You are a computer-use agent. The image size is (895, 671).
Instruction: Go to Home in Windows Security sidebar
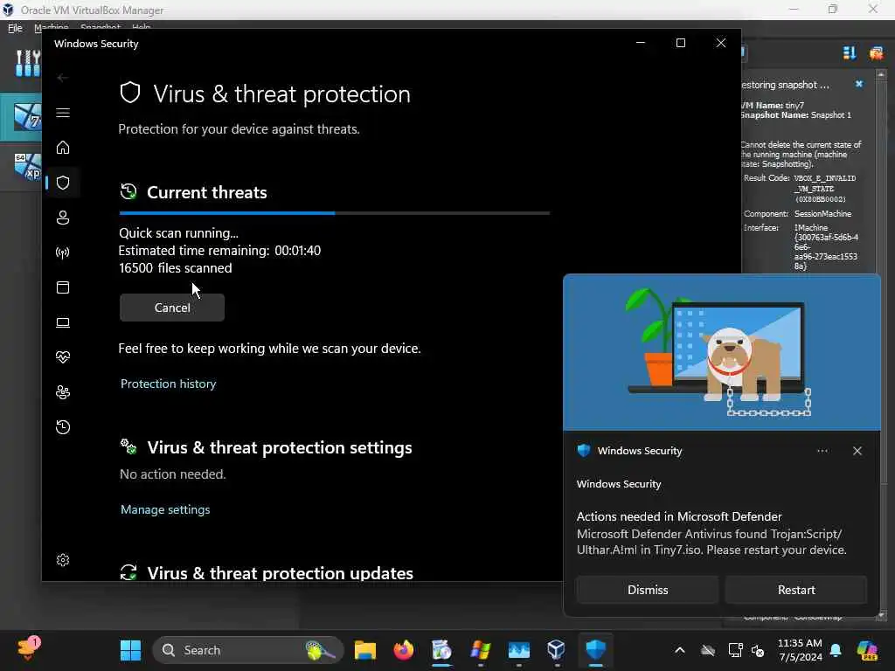pyautogui.click(x=63, y=148)
